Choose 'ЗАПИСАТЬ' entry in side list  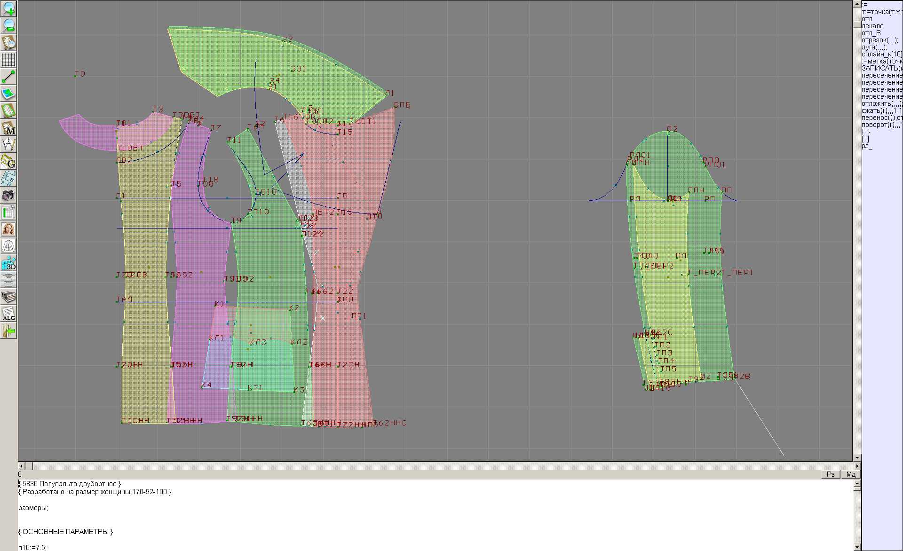[x=881, y=68]
